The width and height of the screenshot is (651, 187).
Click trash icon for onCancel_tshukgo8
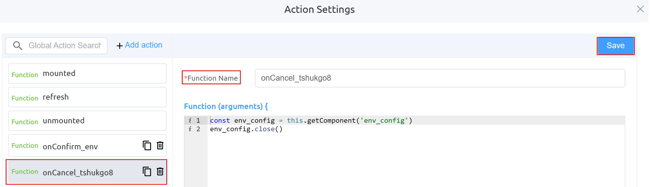tap(160, 171)
